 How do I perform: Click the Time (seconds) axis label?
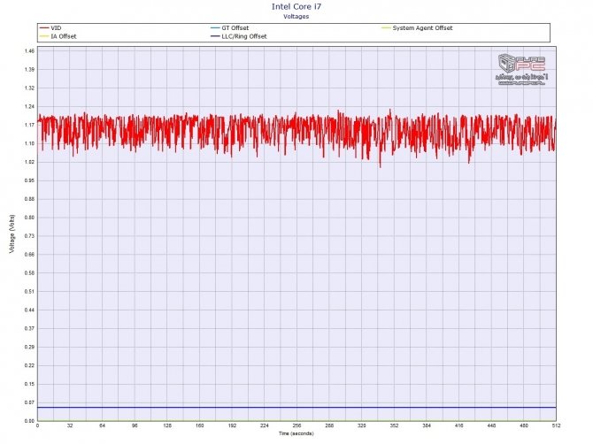point(296,433)
